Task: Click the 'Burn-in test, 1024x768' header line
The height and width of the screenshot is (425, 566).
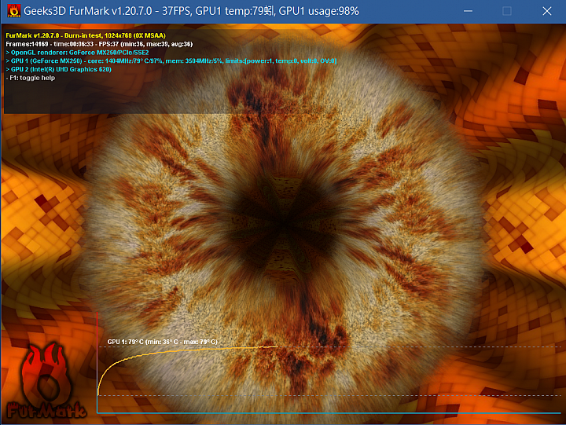Action: [86, 35]
